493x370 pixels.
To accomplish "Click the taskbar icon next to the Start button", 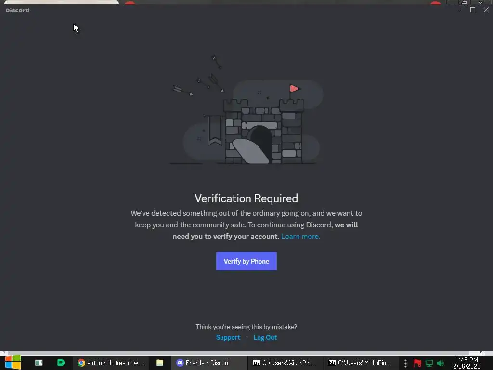I will pyautogui.click(x=39, y=363).
